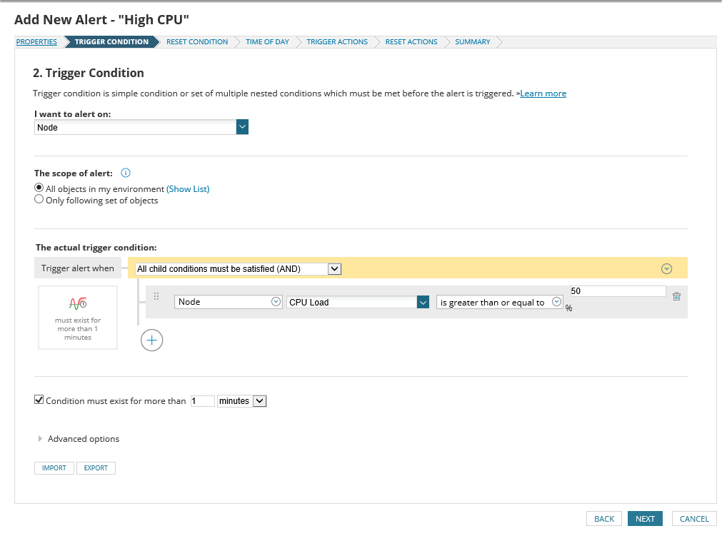This screenshot has height=536, width=722.
Task: Open the scope of alert info tooltip icon
Action: [126, 172]
